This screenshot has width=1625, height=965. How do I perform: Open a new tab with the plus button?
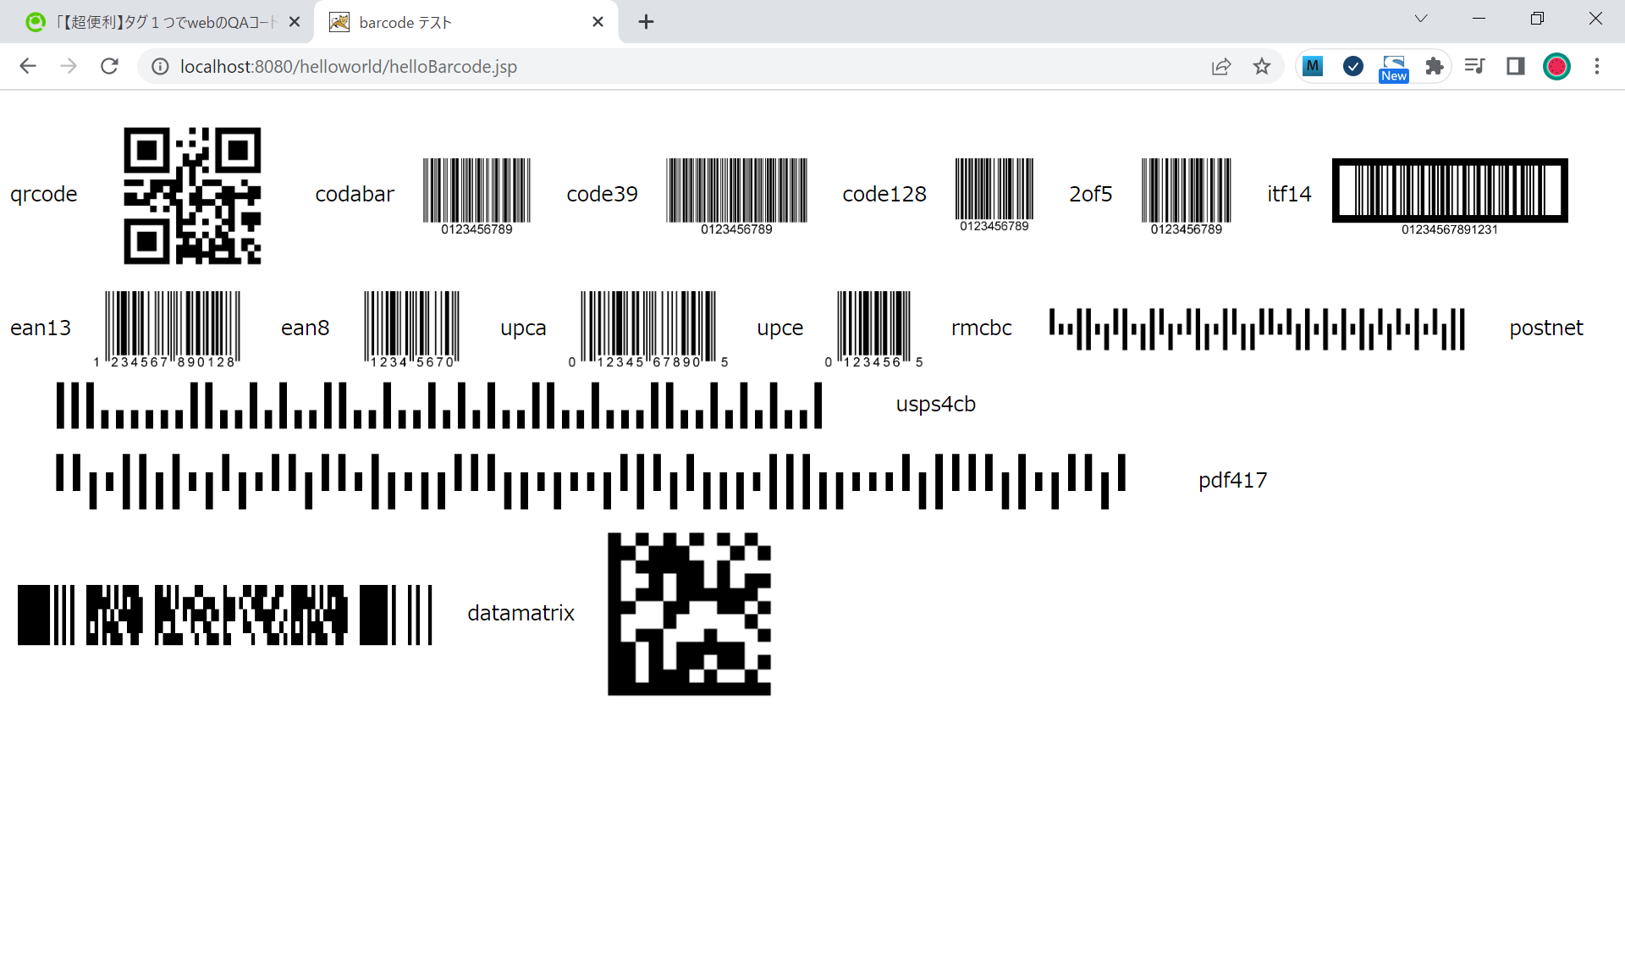coord(647,22)
